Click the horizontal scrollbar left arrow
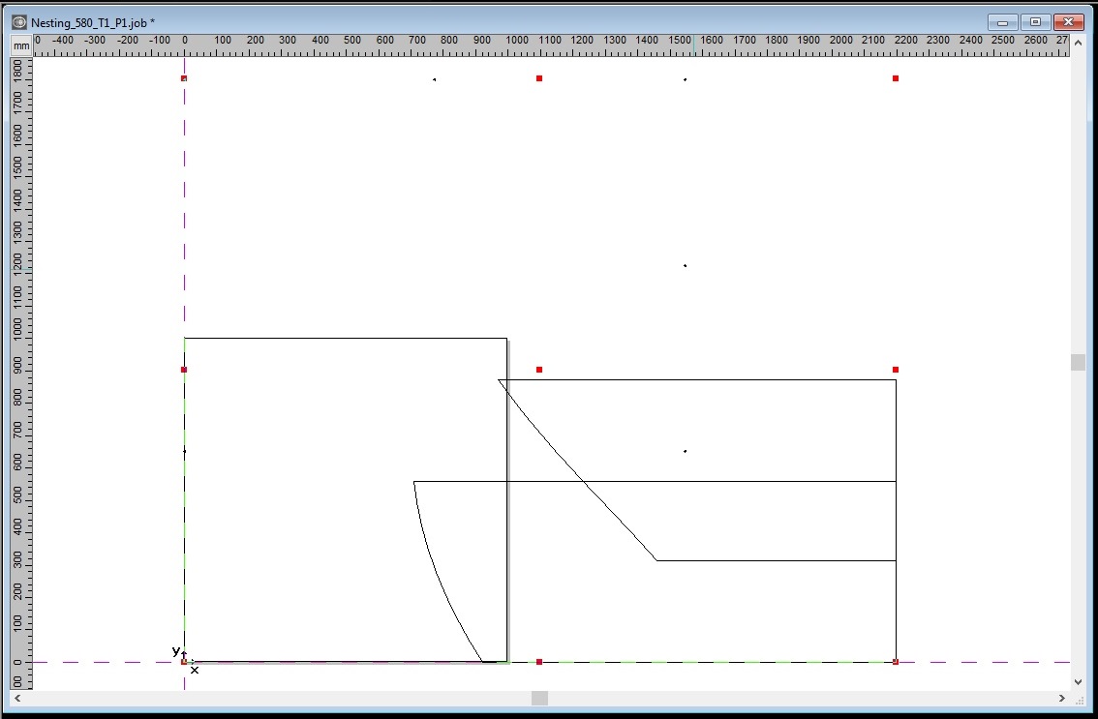Screen dimensions: 1098x719 pos(17,698)
